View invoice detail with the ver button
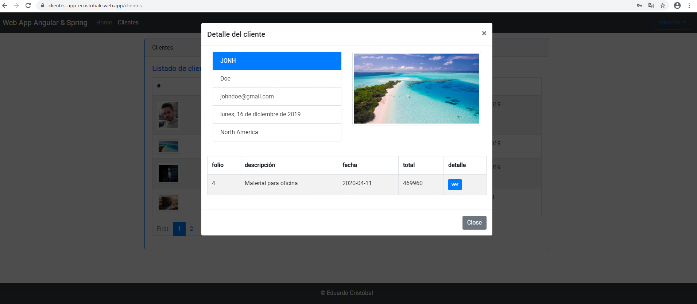The image size is (697, 304). (x=455, y=184)
